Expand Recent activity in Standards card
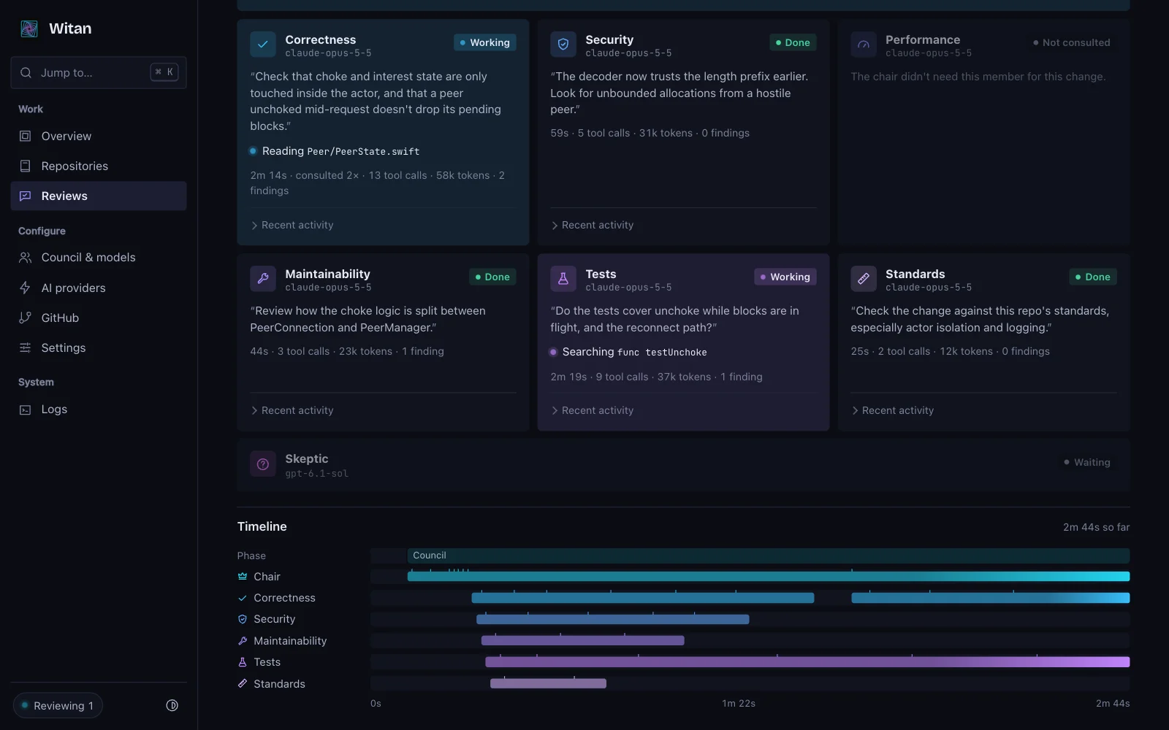 (x=893, y=411)
